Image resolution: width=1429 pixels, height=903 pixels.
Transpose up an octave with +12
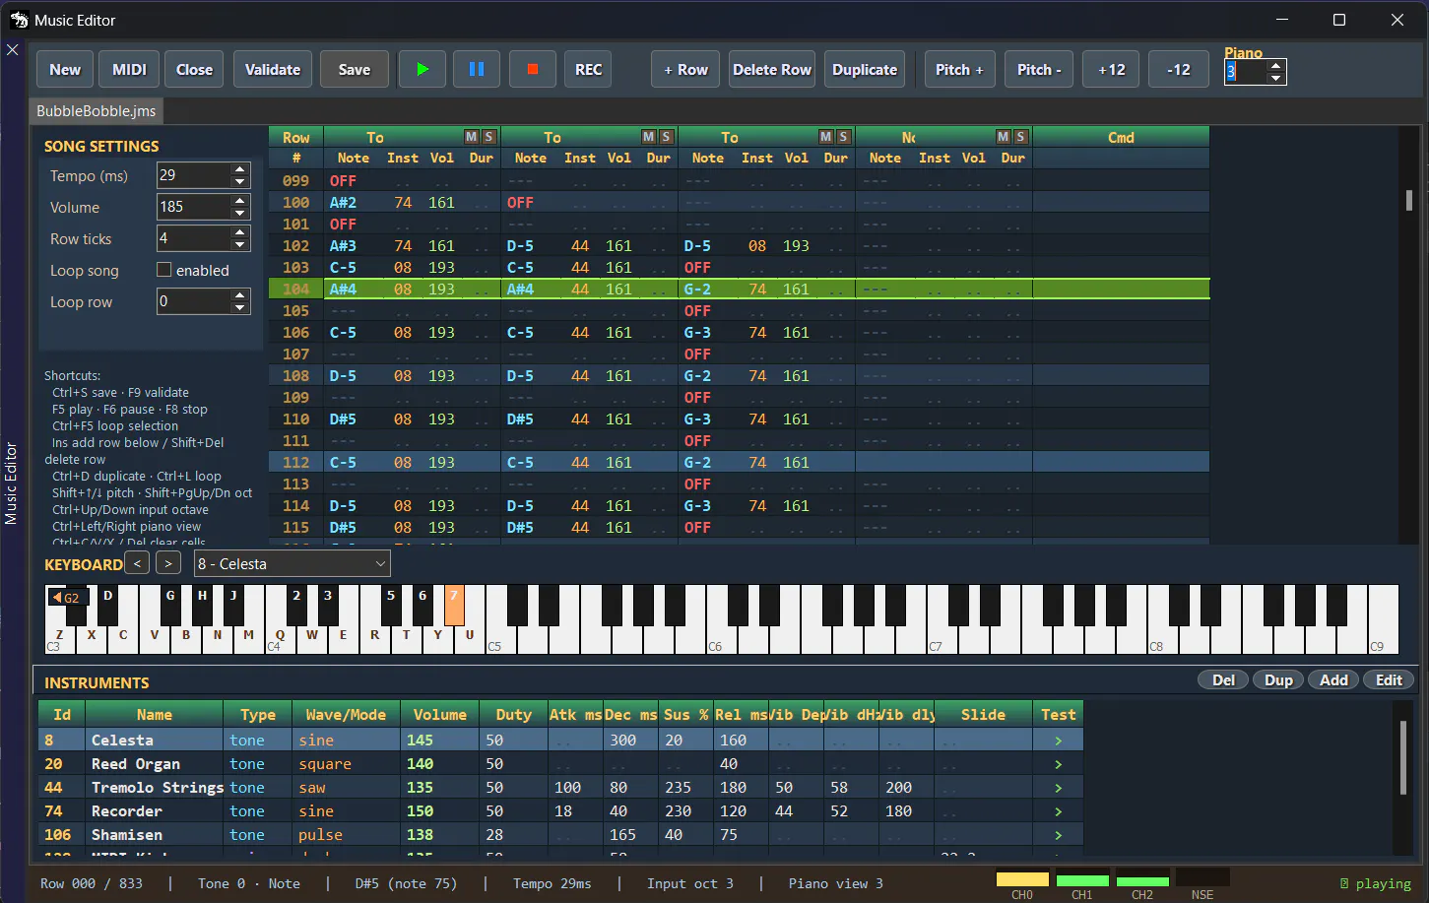tap(1111, 70)
